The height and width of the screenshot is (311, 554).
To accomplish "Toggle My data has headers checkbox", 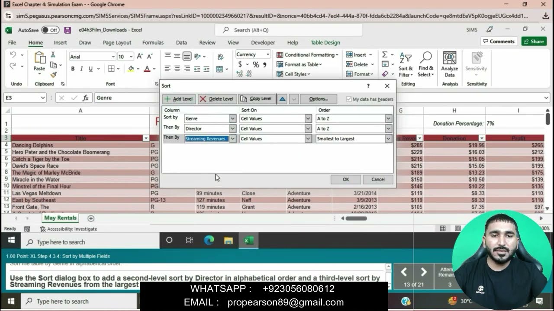I will 349,99.
